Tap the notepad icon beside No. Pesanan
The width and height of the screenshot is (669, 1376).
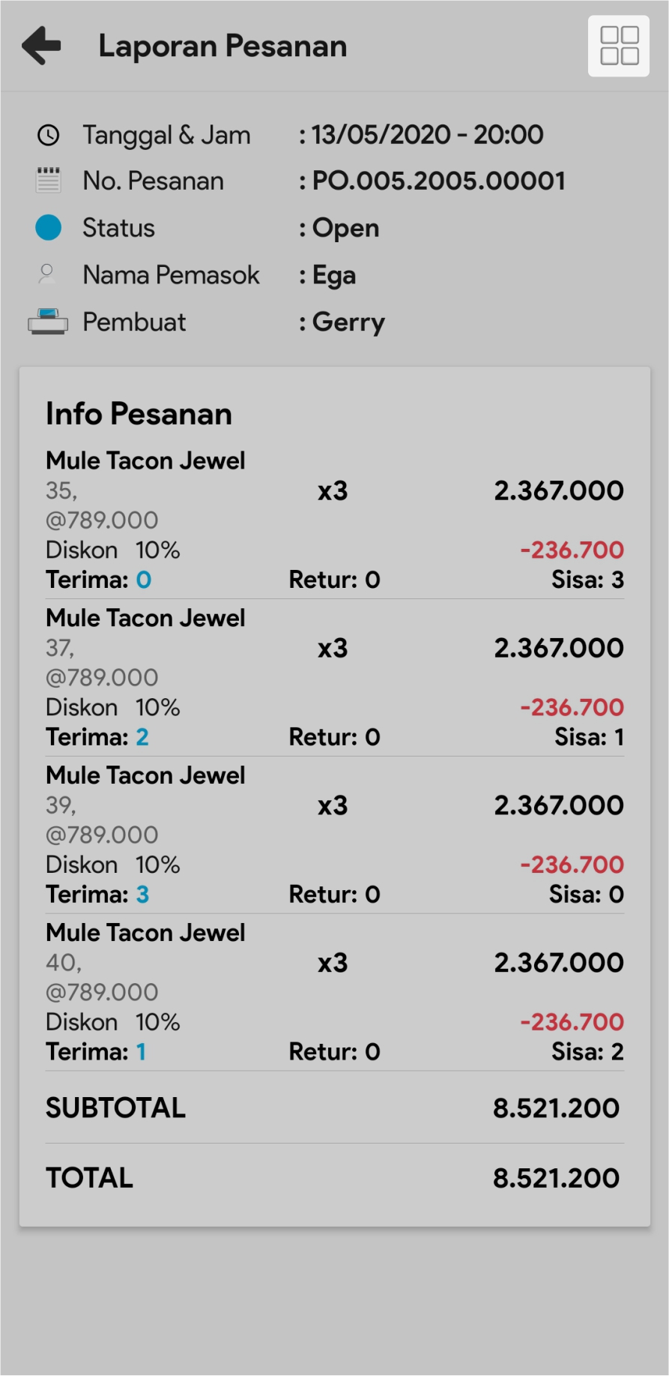pyautogui.click(x=49, y=181)
